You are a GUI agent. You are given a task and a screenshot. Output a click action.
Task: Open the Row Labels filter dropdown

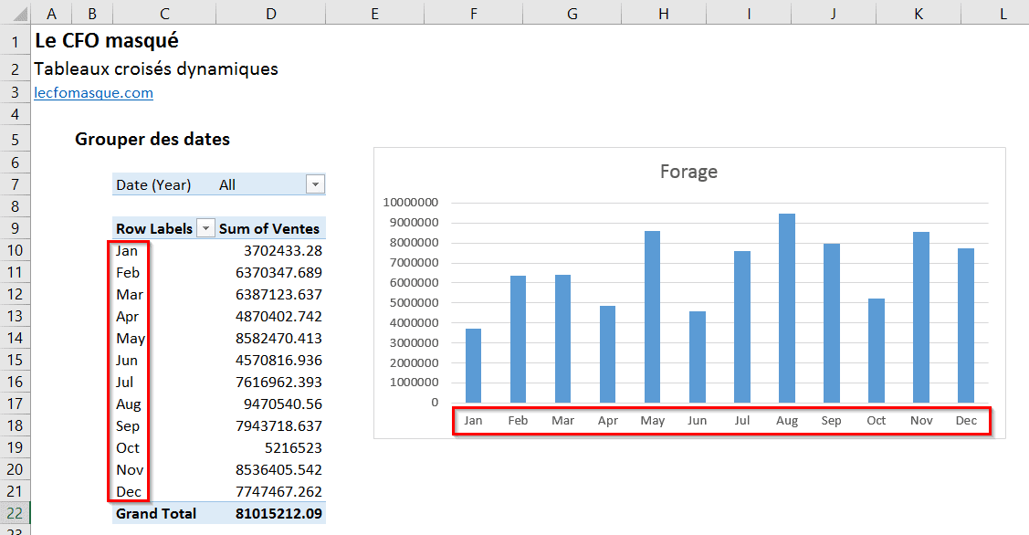205,228
